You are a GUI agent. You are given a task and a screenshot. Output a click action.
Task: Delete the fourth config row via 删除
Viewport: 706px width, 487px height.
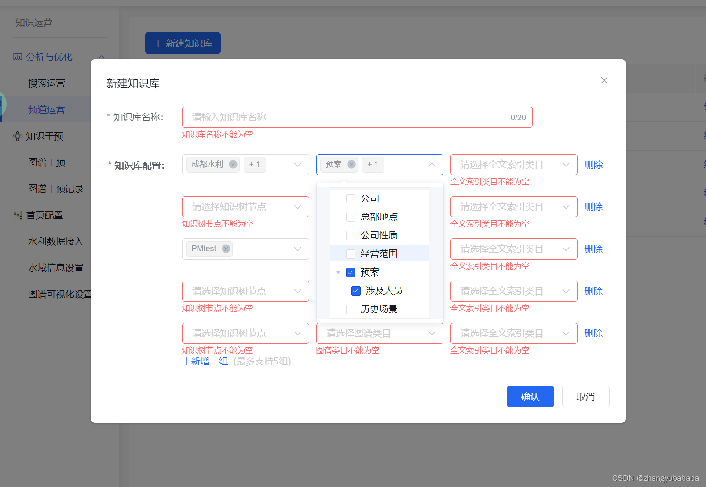593,291
